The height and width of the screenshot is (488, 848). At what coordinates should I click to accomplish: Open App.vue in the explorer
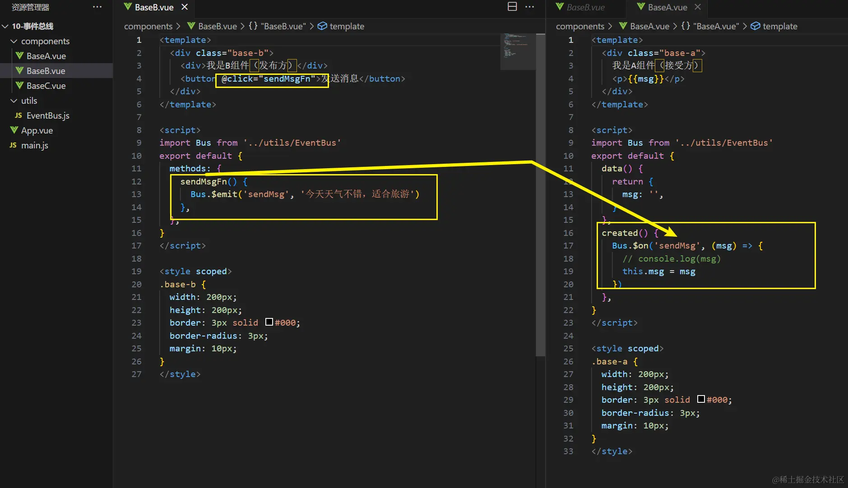coord(37,130)
